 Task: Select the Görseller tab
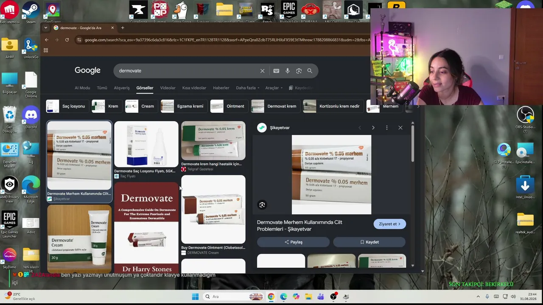click(x=145, y=88)
